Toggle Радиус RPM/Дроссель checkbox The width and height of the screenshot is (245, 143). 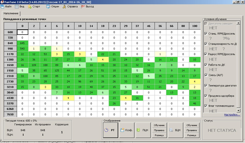pyautogui.click(x=206, y=54)
